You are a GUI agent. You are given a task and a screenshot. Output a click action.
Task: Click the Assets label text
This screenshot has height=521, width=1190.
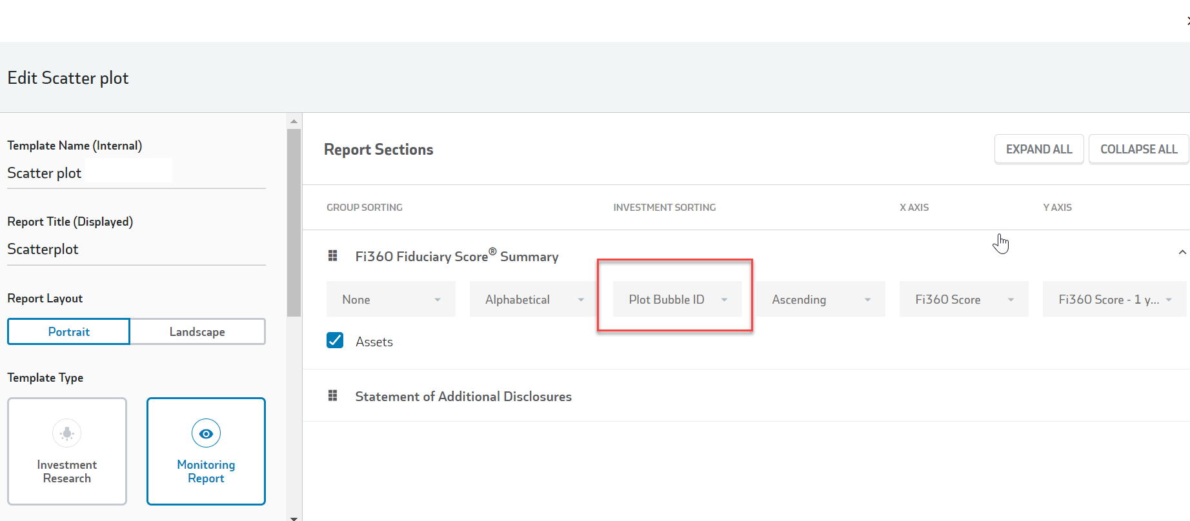coord(374,342)
